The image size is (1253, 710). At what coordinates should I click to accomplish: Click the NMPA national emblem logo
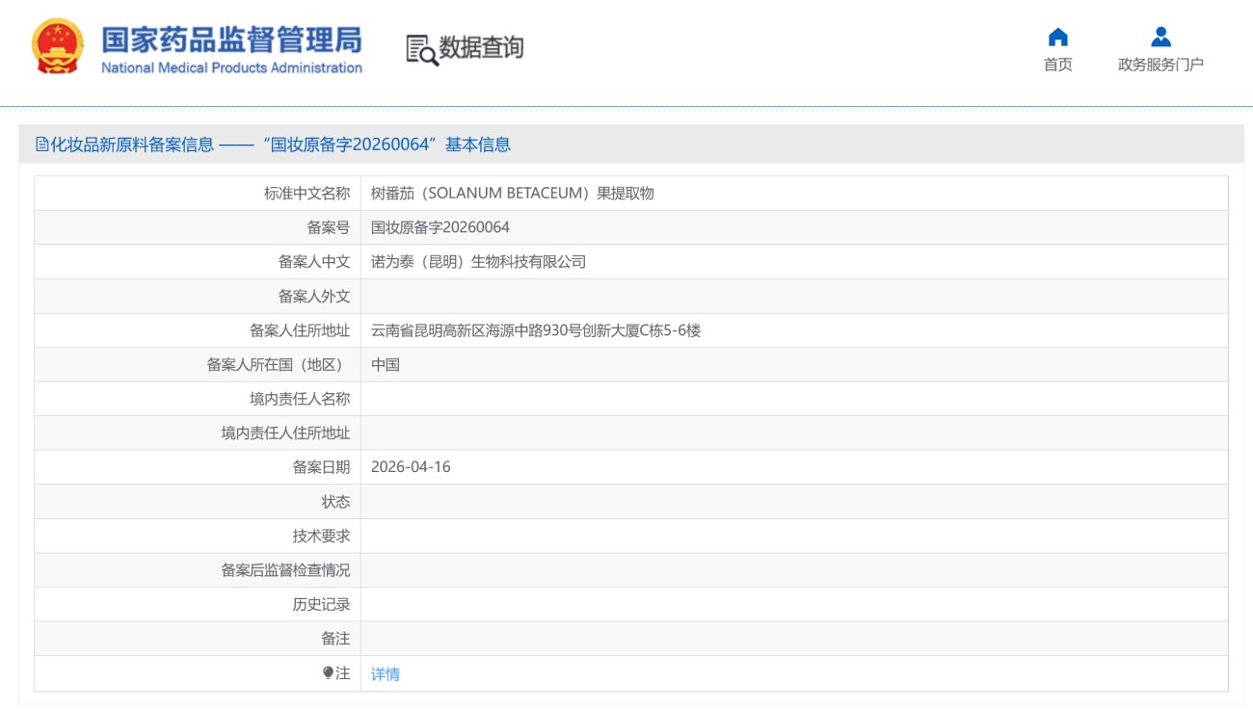pos(58,44)
